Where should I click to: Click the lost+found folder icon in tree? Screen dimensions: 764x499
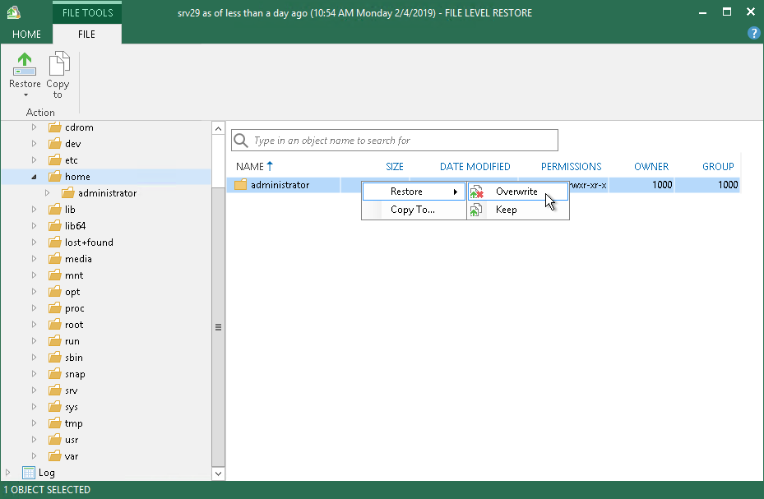(x=54, y=243)
